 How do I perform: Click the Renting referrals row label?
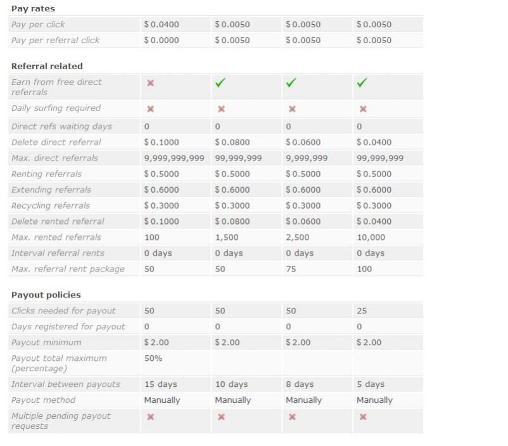click(46, 174)
